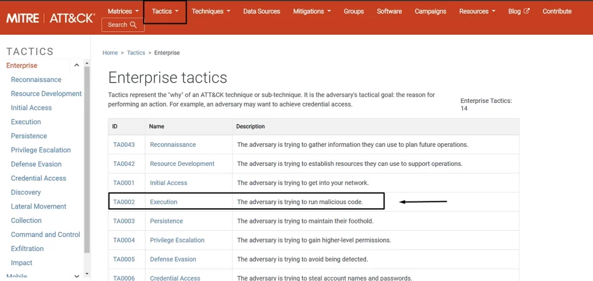This screenshot has height=281, width=593.
Task: Open the TA0001 ID link
Action: coord(124,183)
